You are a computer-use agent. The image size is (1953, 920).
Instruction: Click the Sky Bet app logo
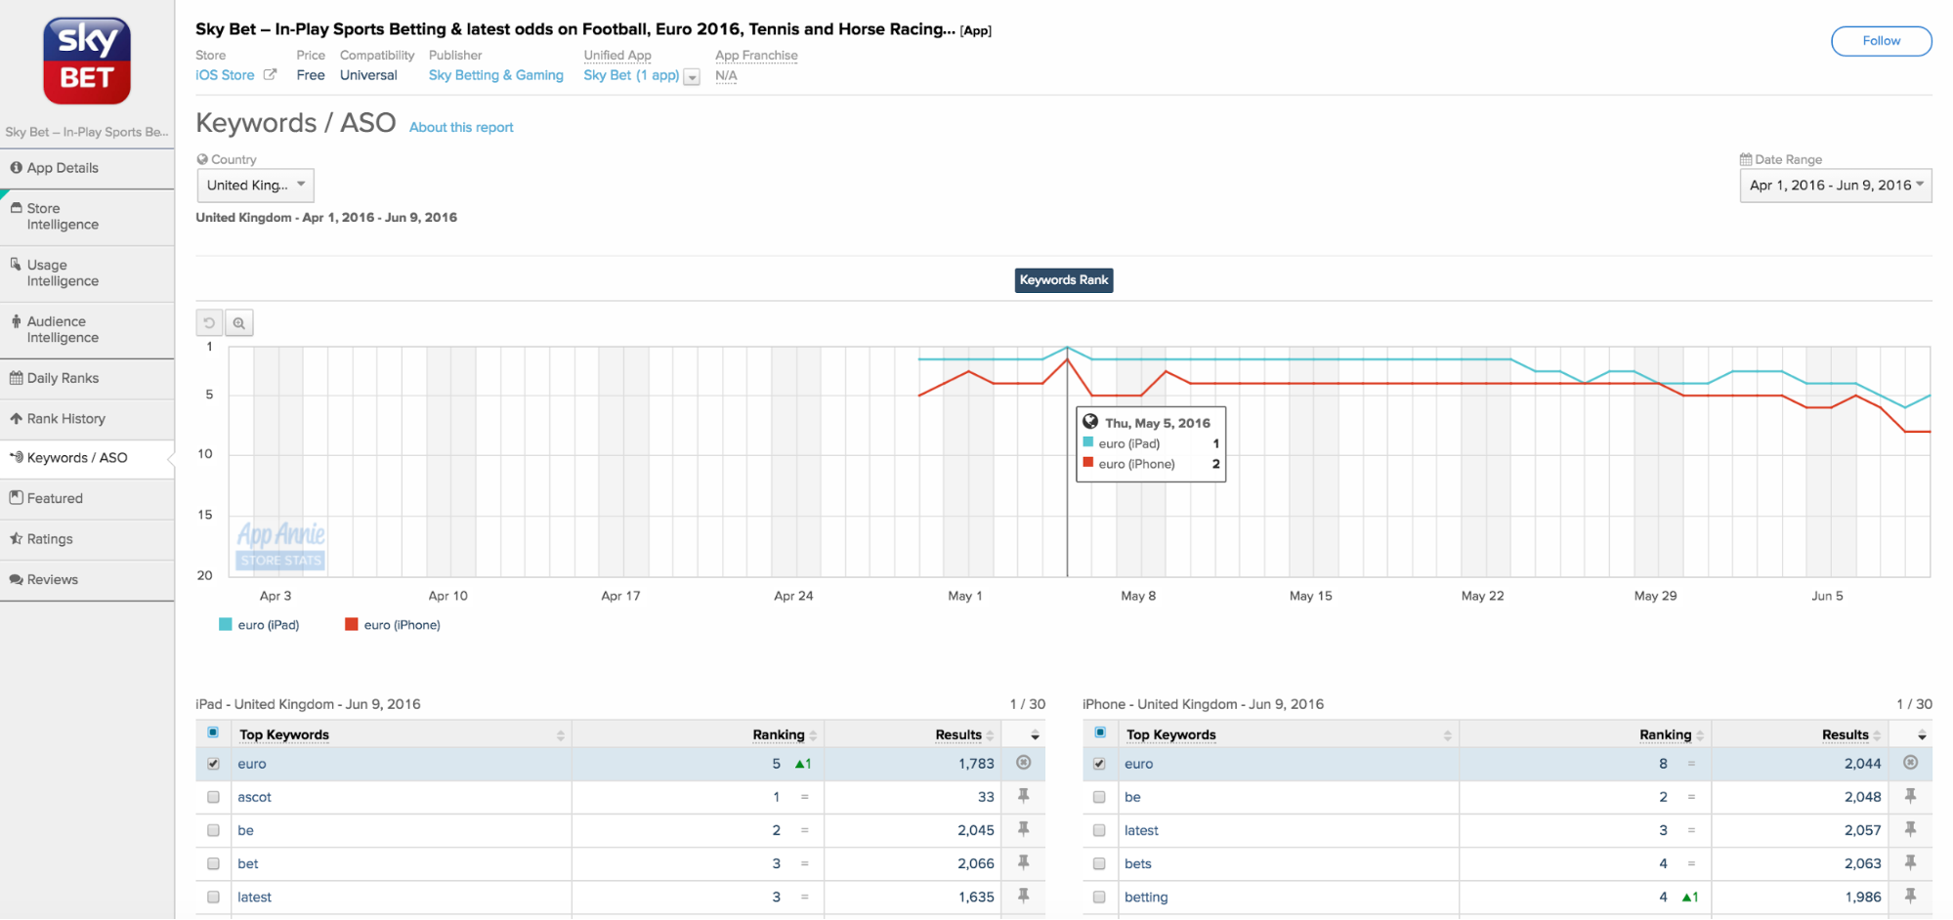pyautogui.click(x=87, y=61)
